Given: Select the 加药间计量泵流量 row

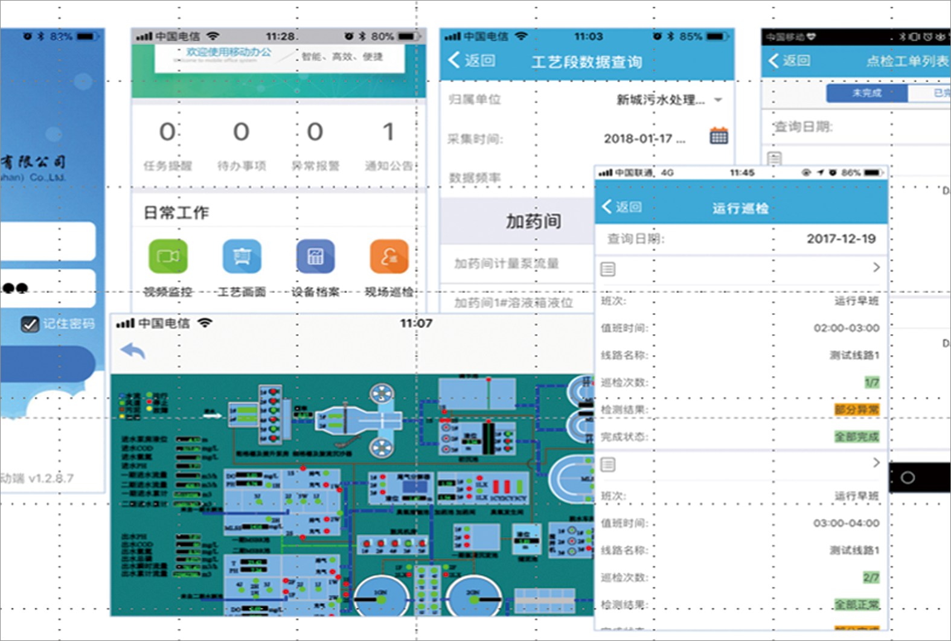Looking at the screenshot, I should 507,264.
